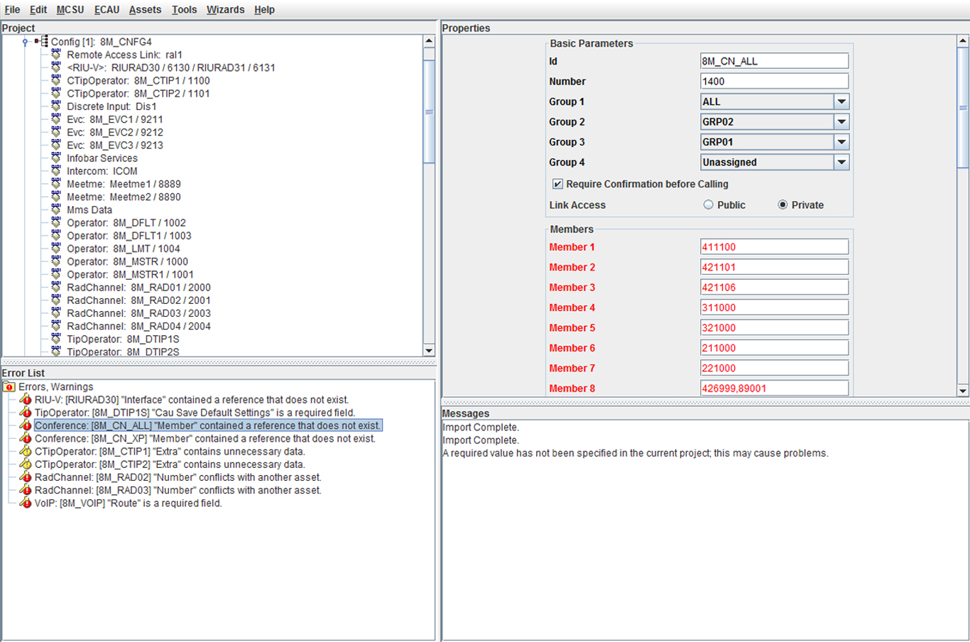The image size is (970, 642).
Task: Open the Group 1 dropdown
Action: pyautogui.click(x=841, y=102)
